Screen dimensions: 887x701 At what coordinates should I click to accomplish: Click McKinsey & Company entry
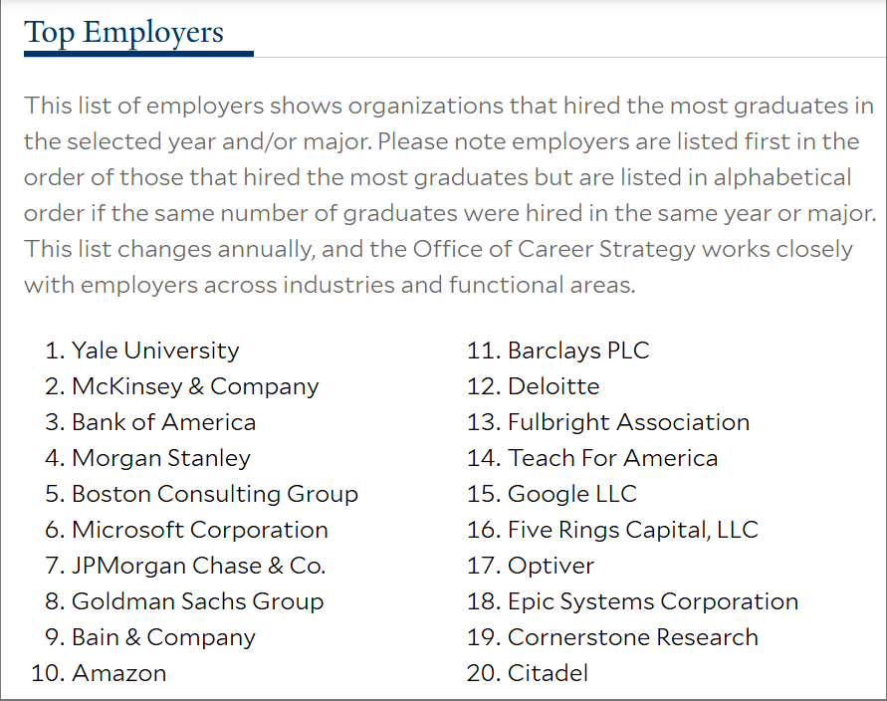(x=195, y=386)
